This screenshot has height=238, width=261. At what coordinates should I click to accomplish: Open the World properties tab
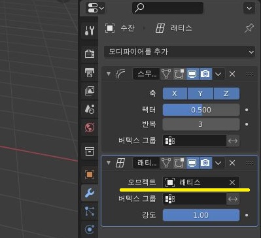pyautogui.click(x=90, y=127)
